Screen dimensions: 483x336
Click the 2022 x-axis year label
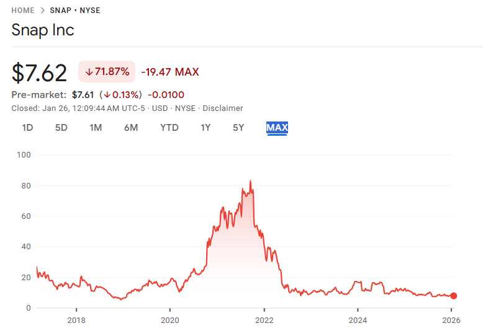[264, 321]
